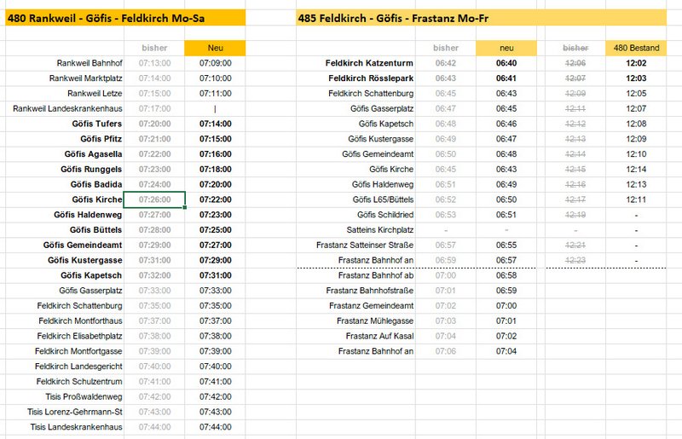
Task: Select the 07:44:00 Neu time cell
Action: click(x=216, y=427)
